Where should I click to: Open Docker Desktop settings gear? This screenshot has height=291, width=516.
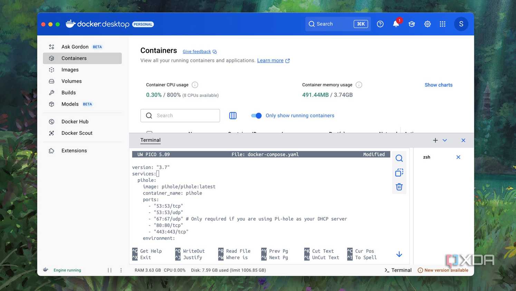coord(427,24)
